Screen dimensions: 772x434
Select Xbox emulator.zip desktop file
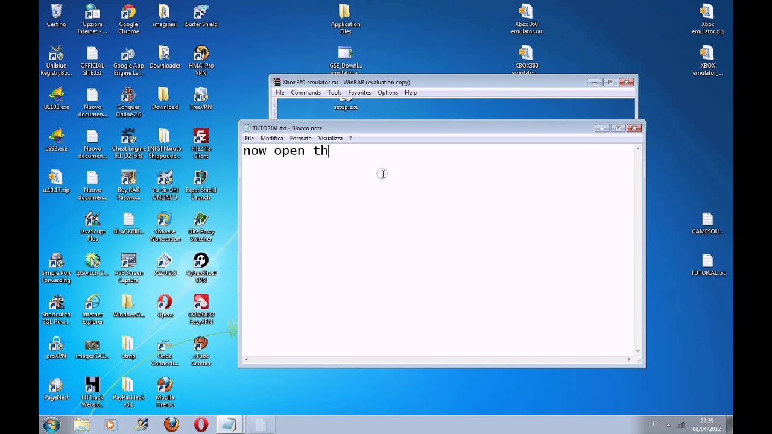(x=707, y=19)
